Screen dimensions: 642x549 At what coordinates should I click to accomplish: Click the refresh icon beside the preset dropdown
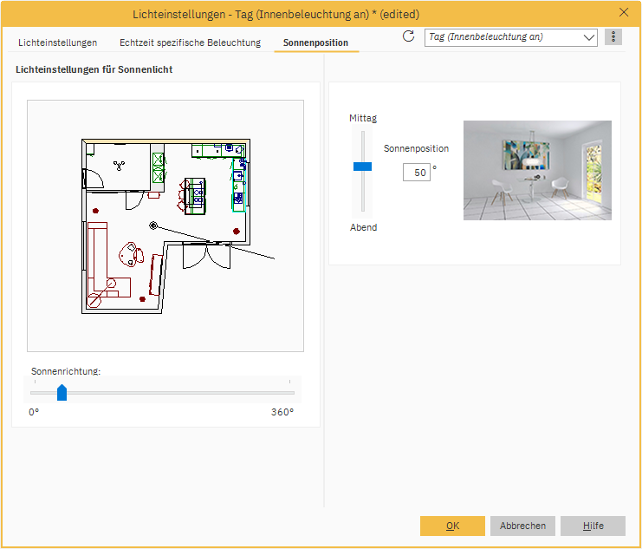[409, 36]
